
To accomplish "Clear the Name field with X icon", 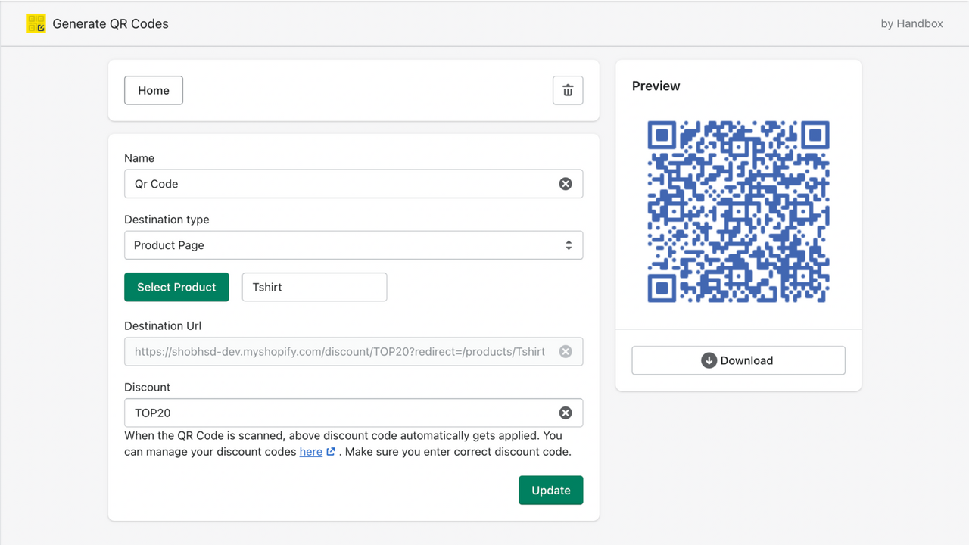I will [566, 184].
